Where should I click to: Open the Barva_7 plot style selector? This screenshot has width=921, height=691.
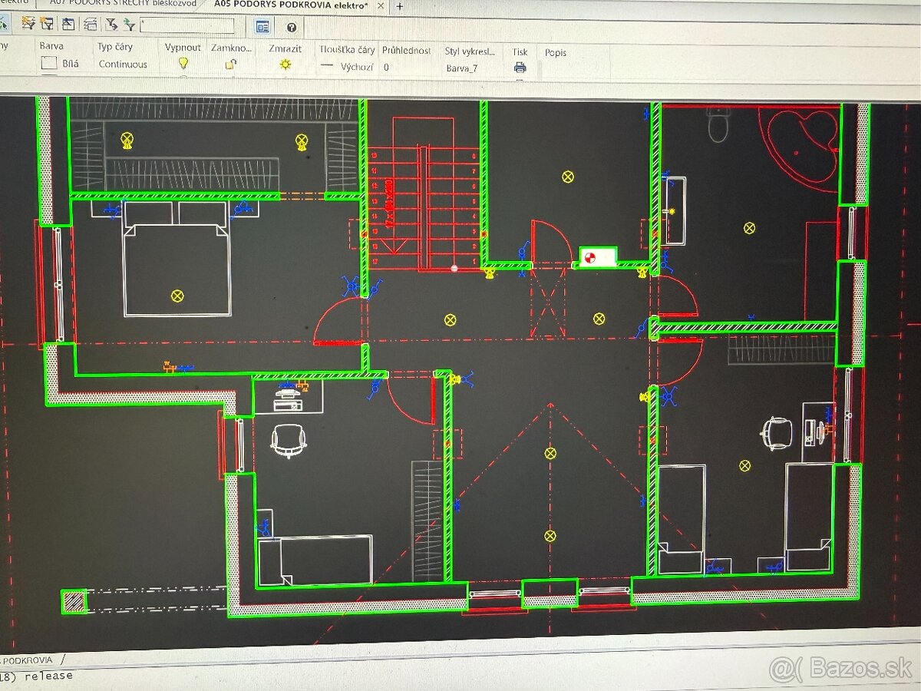click(x=462, y=68)
